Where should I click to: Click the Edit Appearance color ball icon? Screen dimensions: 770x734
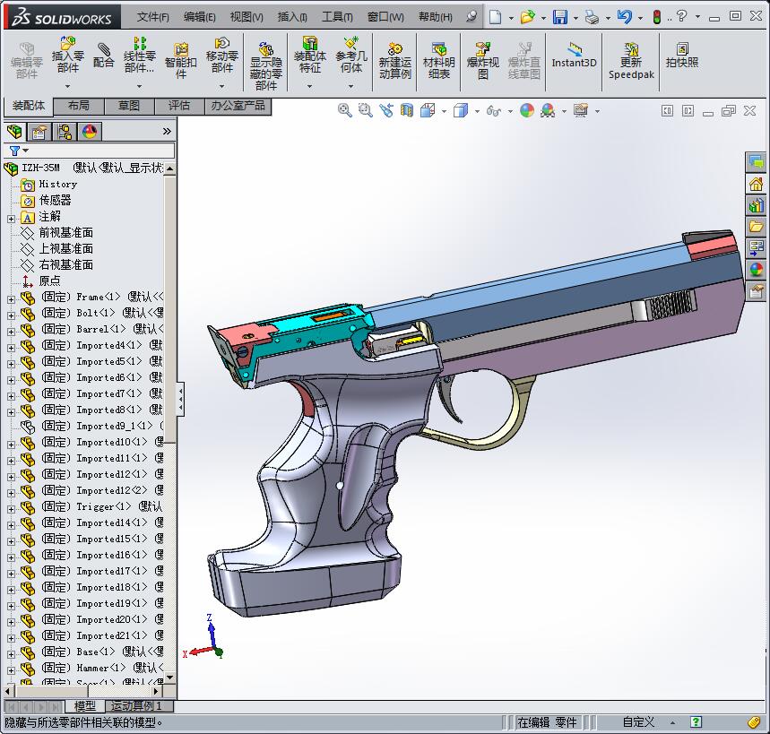point(527,110)
